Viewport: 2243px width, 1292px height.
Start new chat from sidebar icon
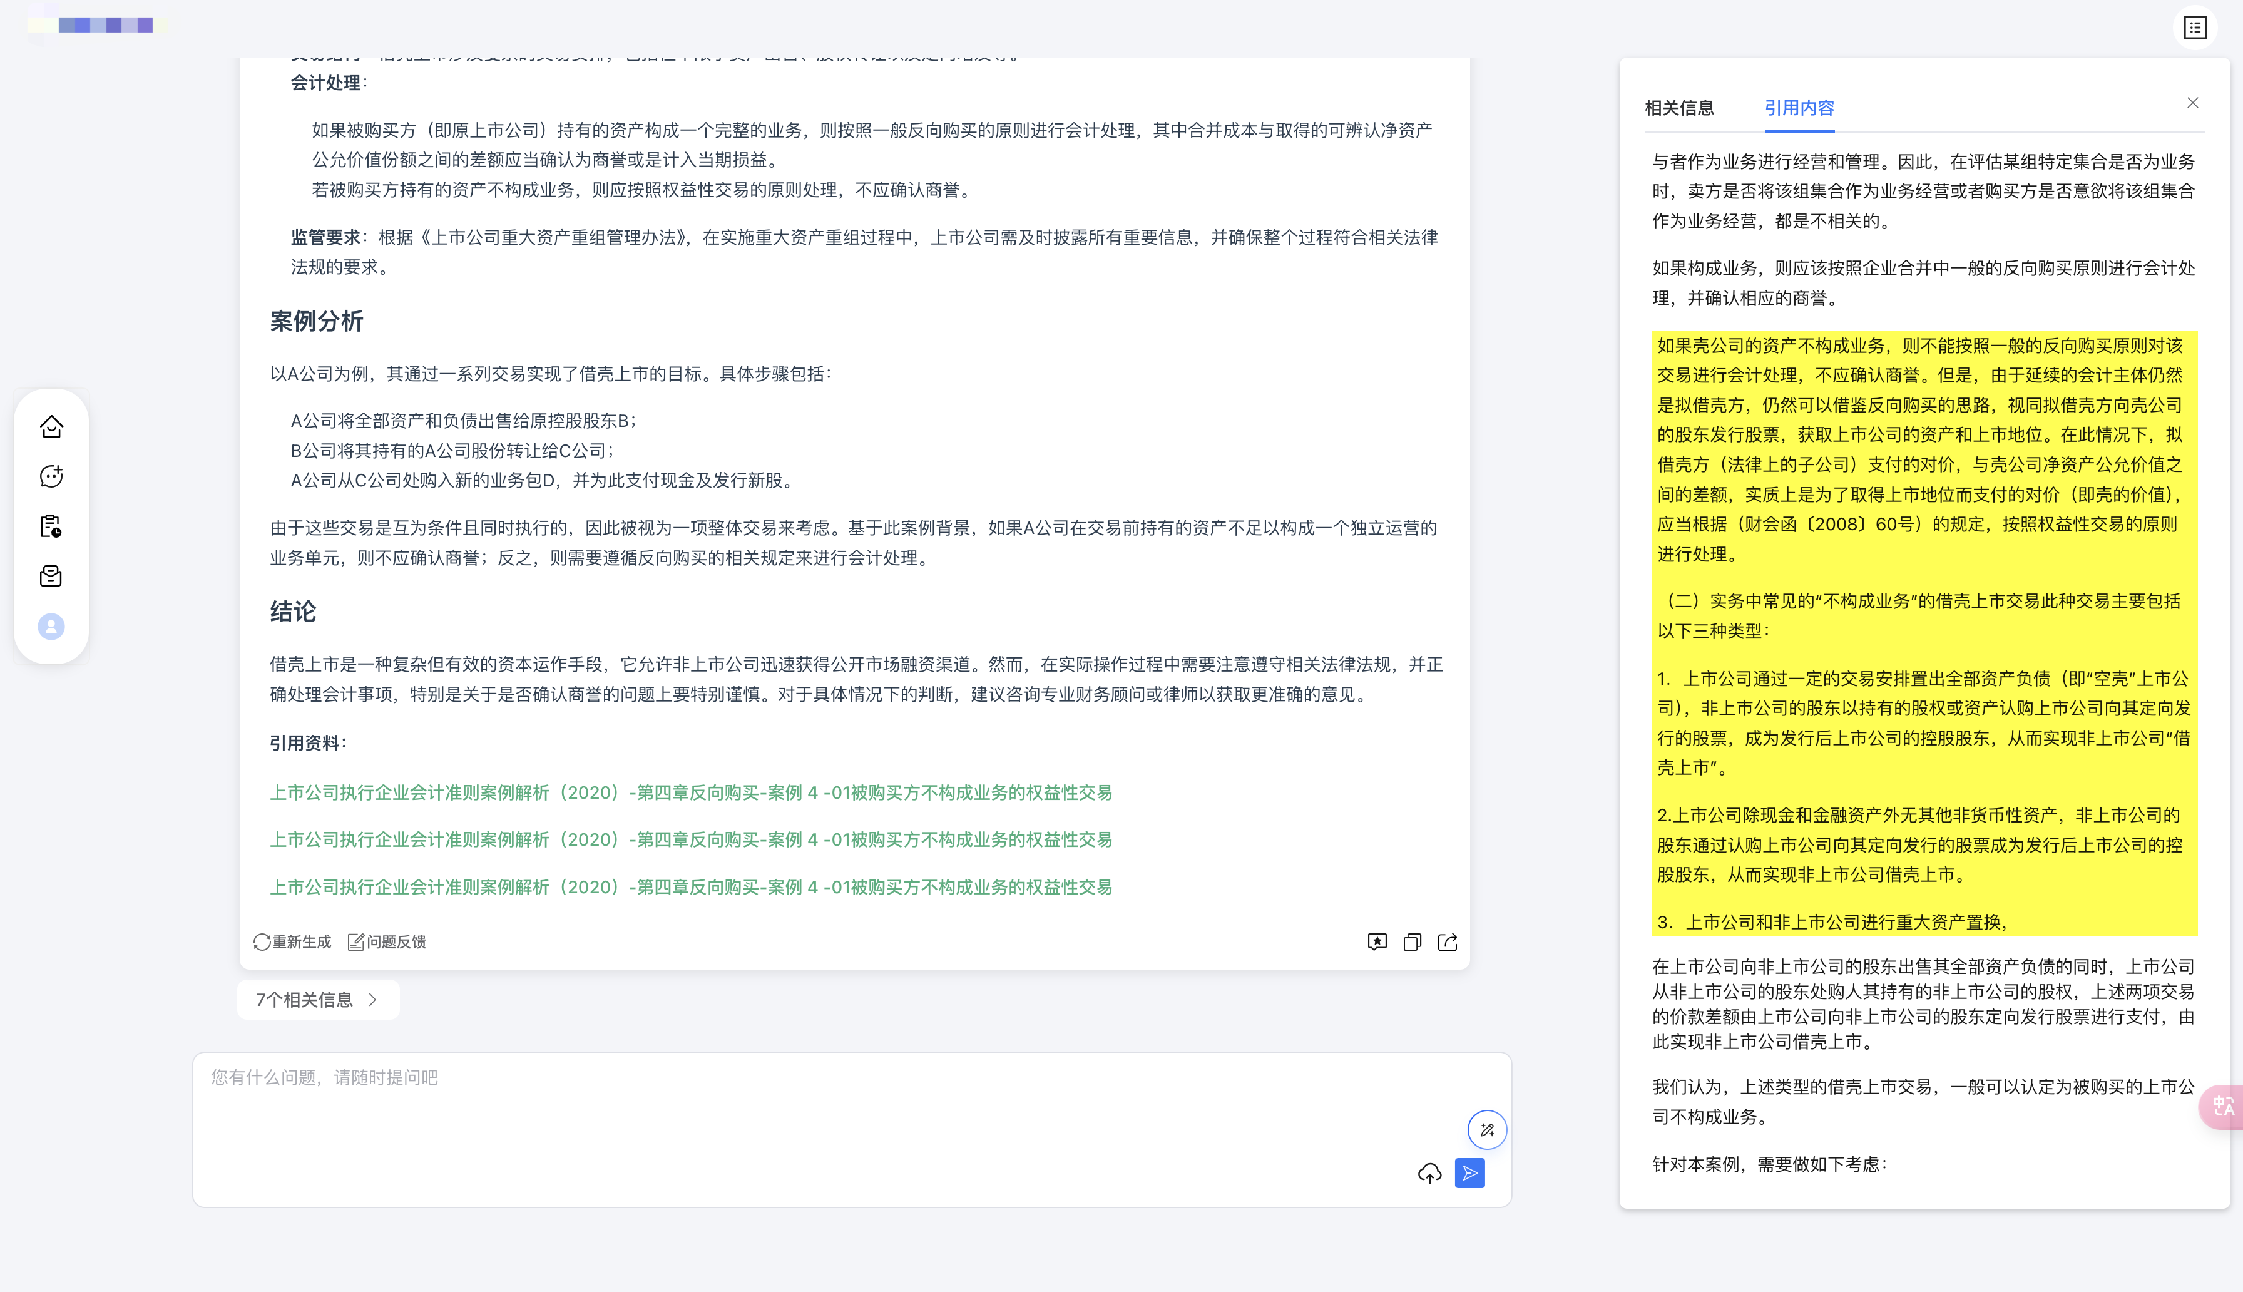pyautogui.click(x=51, y=476)
